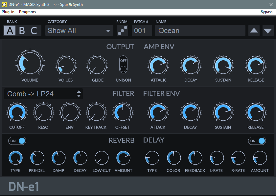The width and height of the screenshot is (276, 196).
Task: Click the patch name field Ocean
Action: (200, 30)
